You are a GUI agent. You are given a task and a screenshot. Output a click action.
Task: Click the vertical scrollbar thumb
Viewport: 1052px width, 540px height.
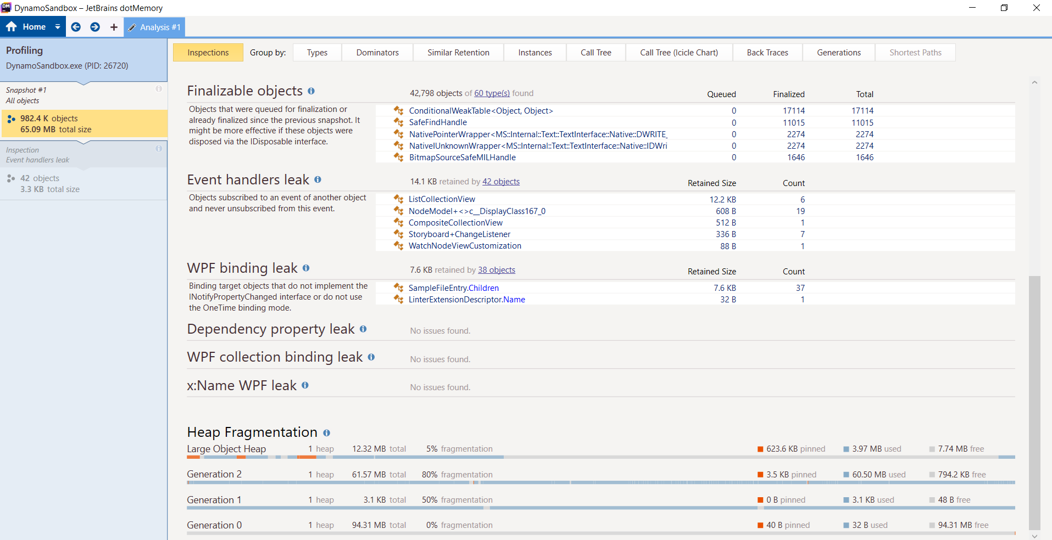pos(1034,403)
